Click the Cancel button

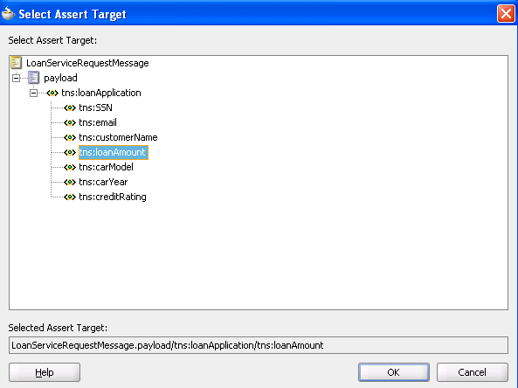pyautogui.click(x=472, y=372)
